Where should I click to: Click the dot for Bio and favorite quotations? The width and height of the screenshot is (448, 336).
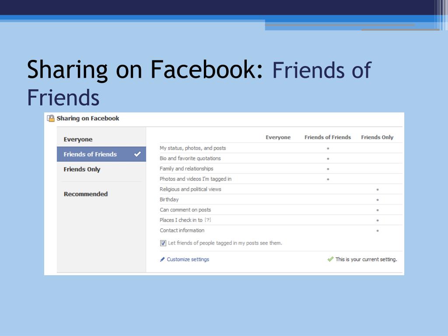(328, 158)
